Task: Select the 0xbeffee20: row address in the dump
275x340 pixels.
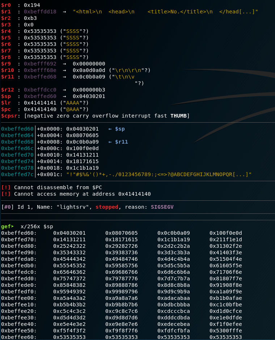Action: tap(19, 311)
